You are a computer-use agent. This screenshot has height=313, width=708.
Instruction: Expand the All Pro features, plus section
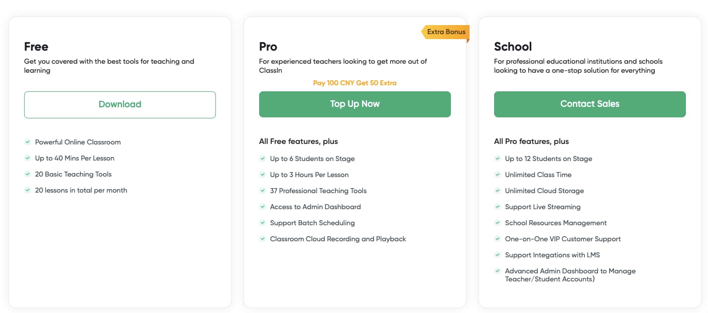pyautogui.click(x=531, y=141)
